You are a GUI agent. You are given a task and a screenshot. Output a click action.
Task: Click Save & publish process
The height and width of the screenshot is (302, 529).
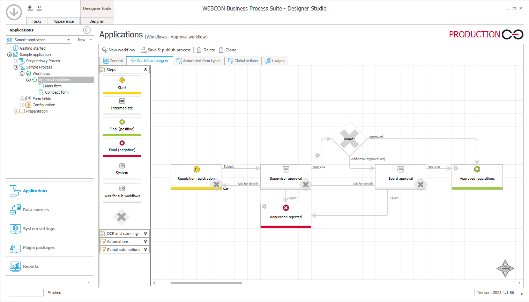click(166, 50)
